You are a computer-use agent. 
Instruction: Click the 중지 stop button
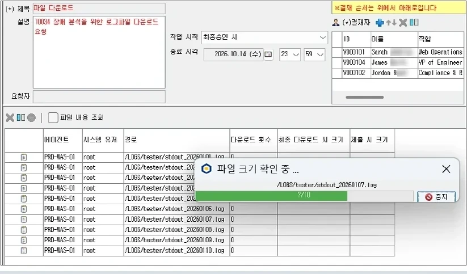click(x=436, y=197)
